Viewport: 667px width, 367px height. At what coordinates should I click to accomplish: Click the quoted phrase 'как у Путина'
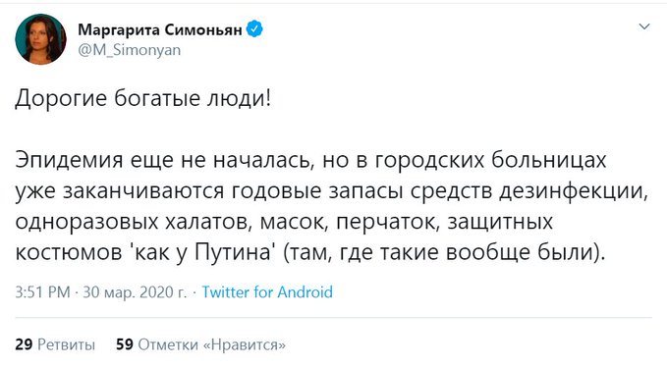coord(202,253)
